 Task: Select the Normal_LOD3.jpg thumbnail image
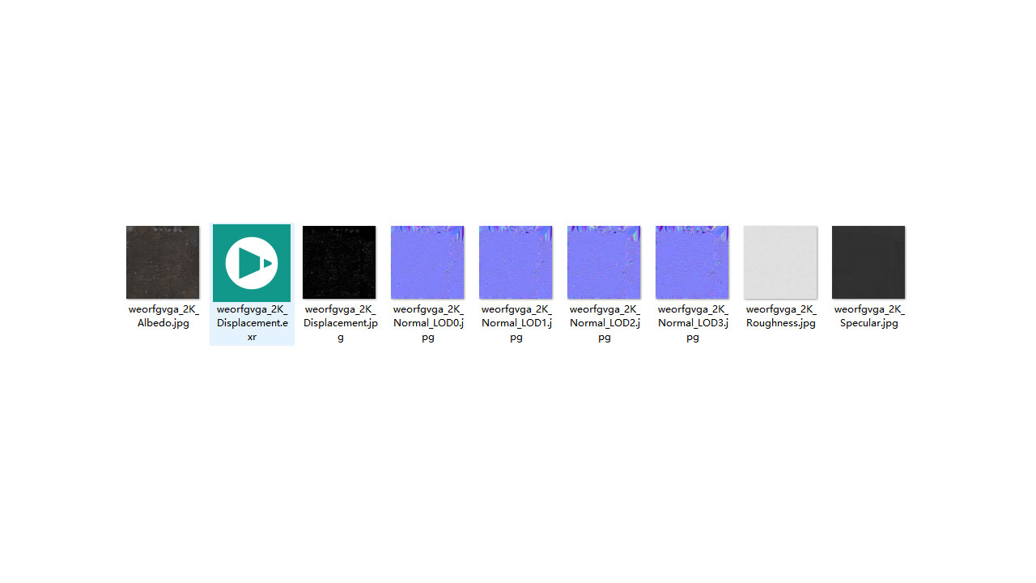pyautogui.click(x=692, y=262)
